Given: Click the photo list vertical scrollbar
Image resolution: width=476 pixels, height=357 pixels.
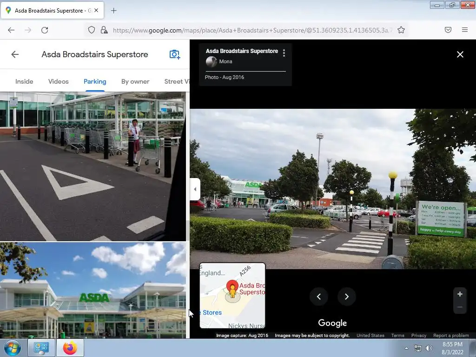Looking at the screenshot, I should (x=188, y=215).
